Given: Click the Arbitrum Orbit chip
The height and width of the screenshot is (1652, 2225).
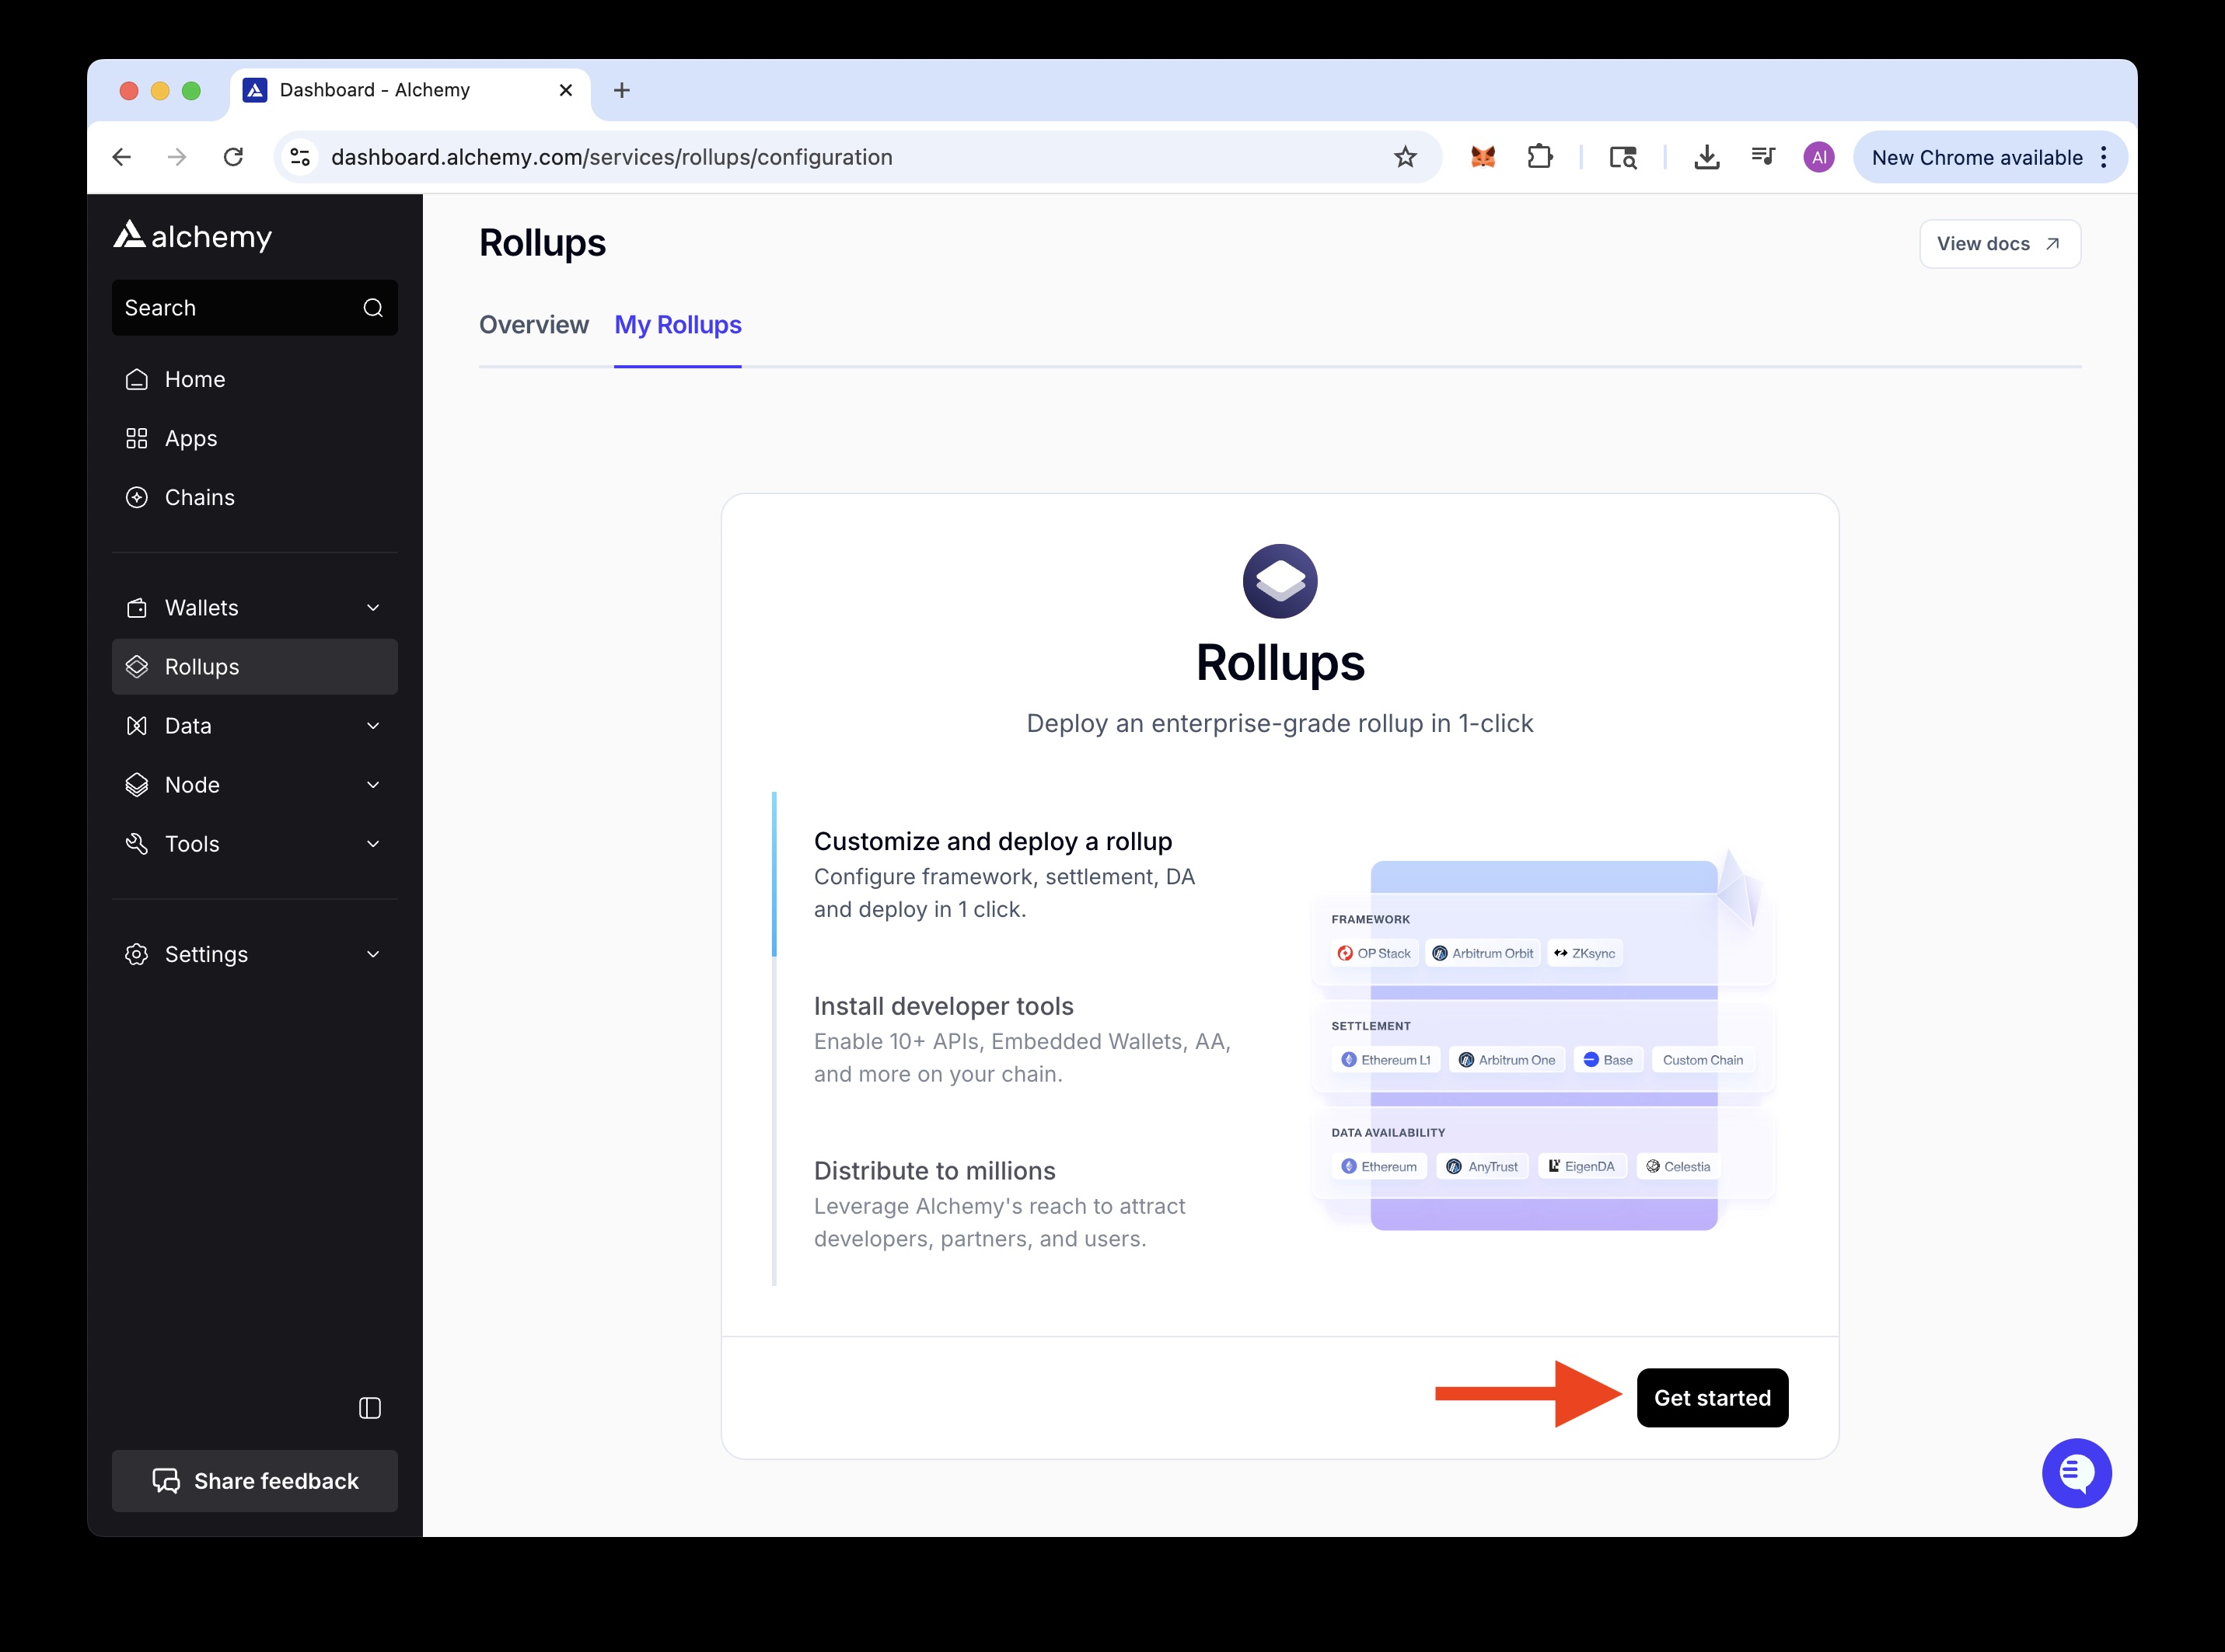Looking at the screenshot, I should [x=1483, y=953].
